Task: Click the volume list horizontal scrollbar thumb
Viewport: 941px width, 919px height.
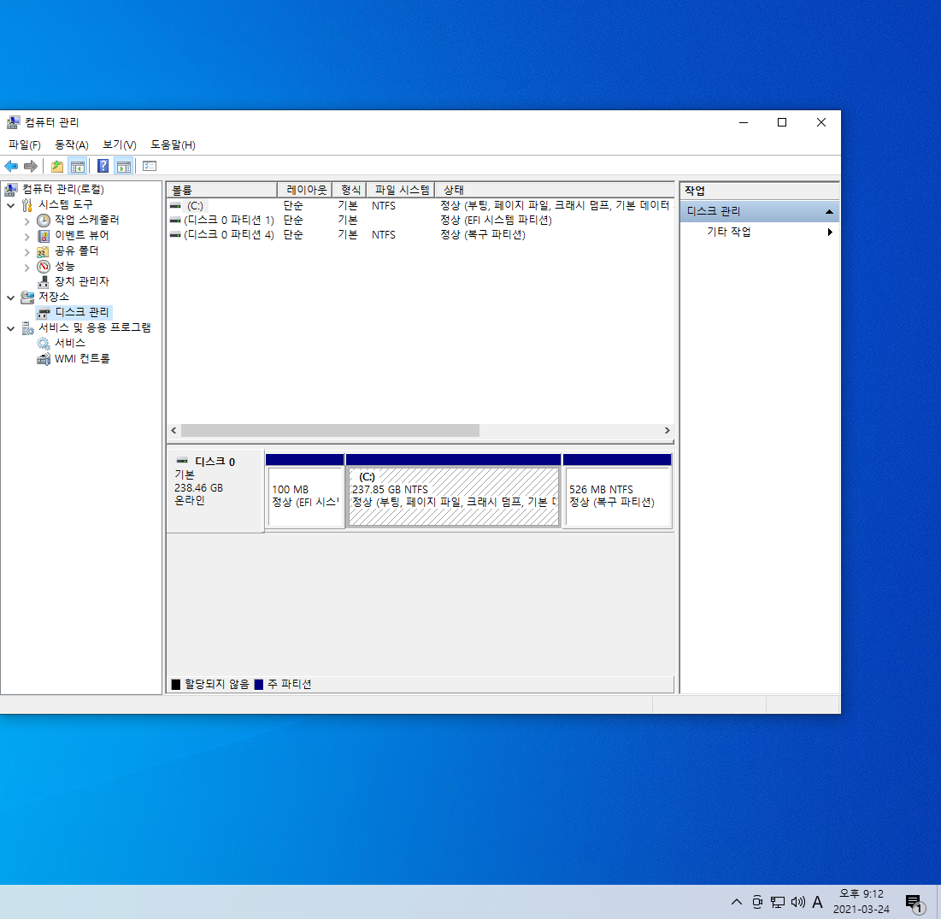Action: click(330, 430)
